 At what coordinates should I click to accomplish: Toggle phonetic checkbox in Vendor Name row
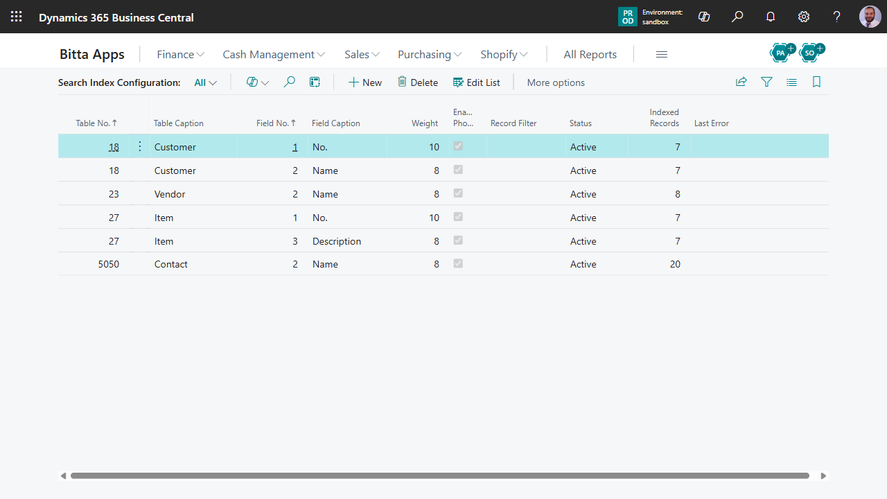point(458,193)
